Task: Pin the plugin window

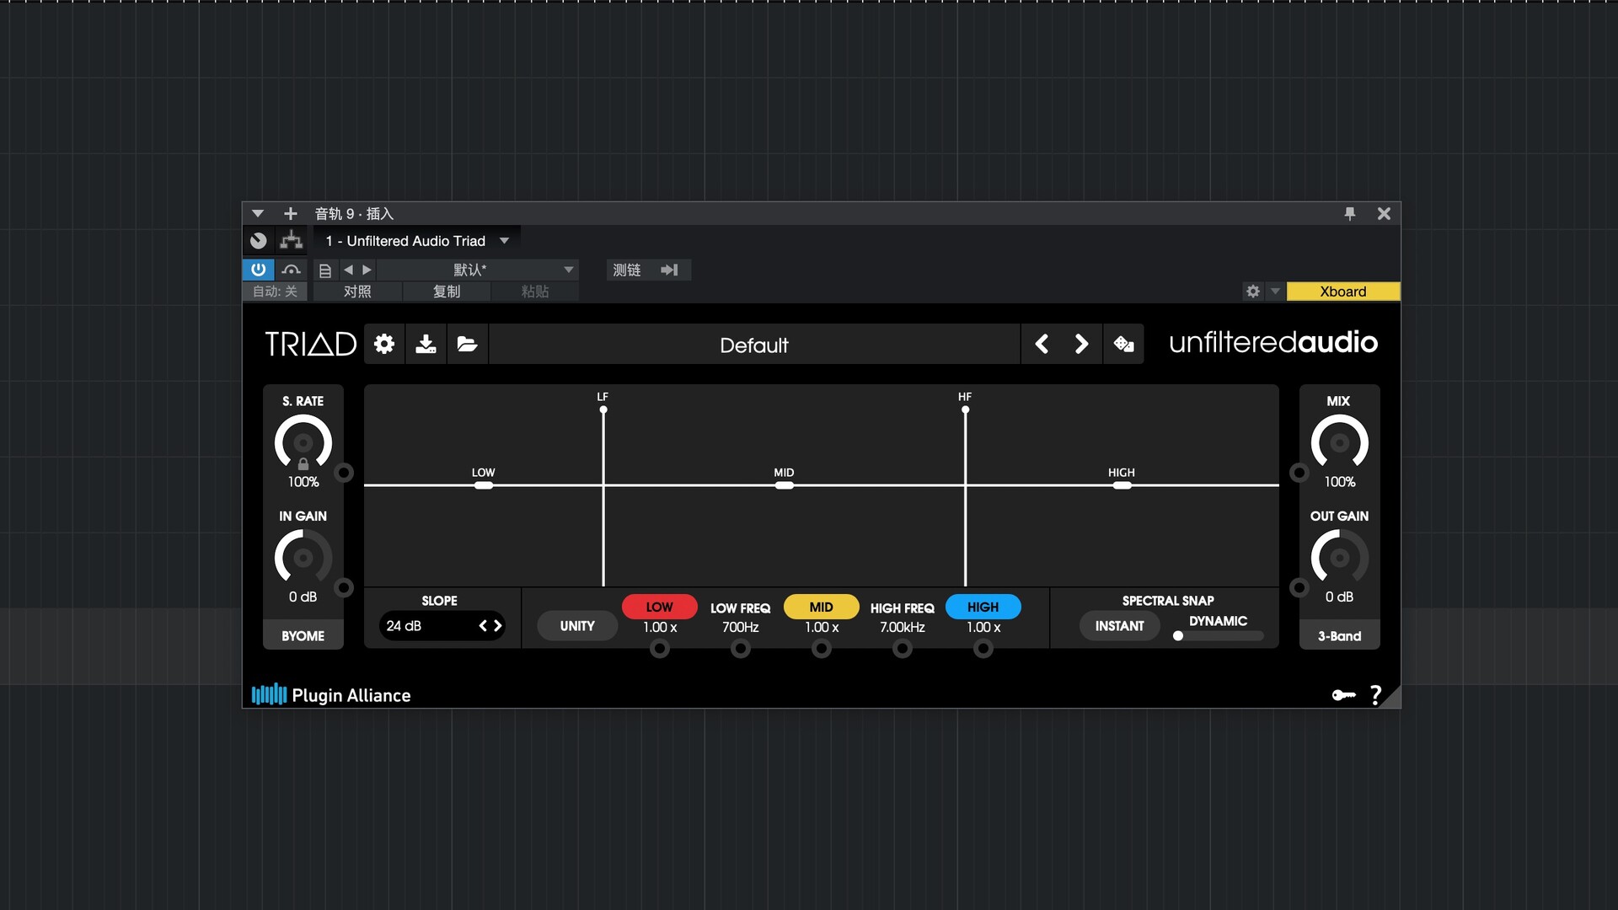Action: 1350,214
